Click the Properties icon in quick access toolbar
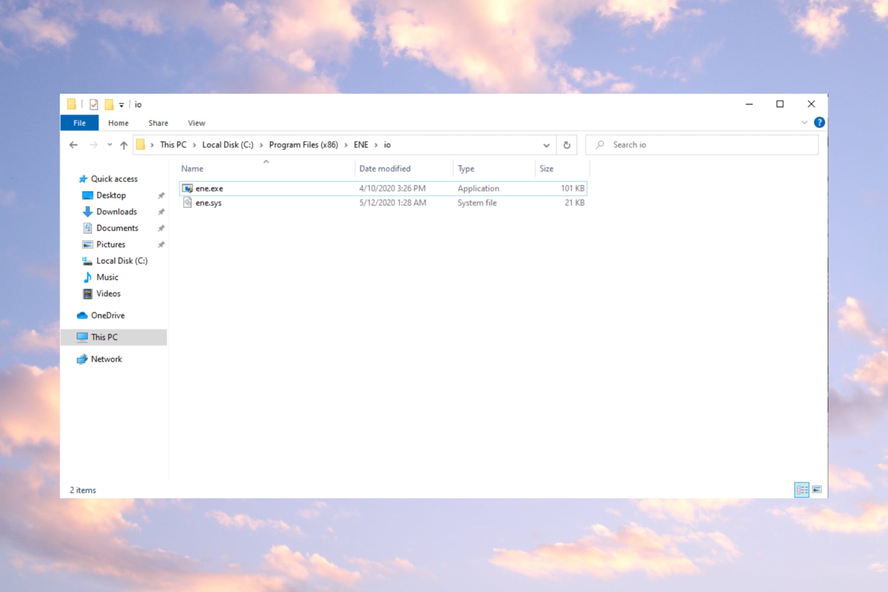The height and width of the screenshot is (592, 888). (x=94, y=105)
